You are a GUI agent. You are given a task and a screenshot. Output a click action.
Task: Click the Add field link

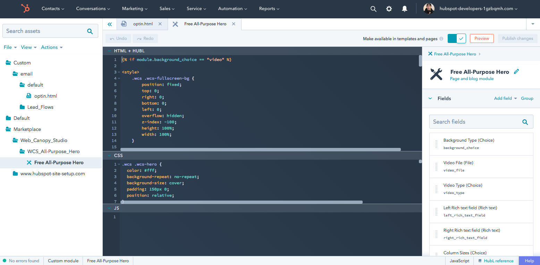pos(503,98)
